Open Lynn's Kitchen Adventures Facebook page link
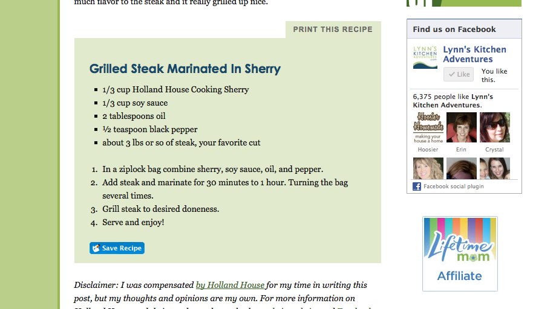533x309 pixels. coord(474,54)
